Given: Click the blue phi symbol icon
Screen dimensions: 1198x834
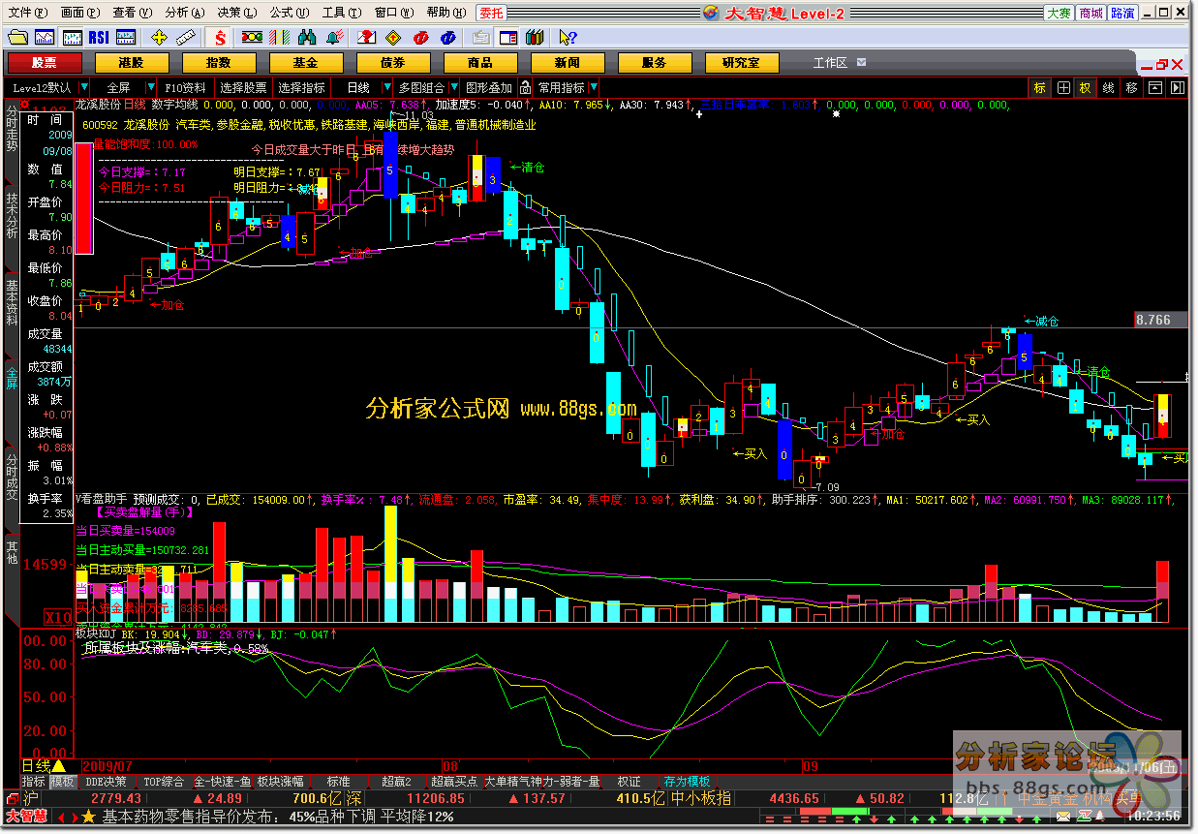Looking at the screenshot, I should 448,38.
